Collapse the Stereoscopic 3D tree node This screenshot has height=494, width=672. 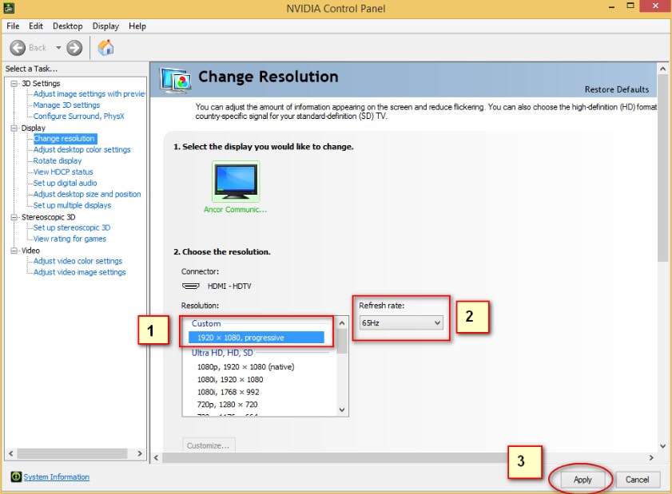[x=14, y=217]
